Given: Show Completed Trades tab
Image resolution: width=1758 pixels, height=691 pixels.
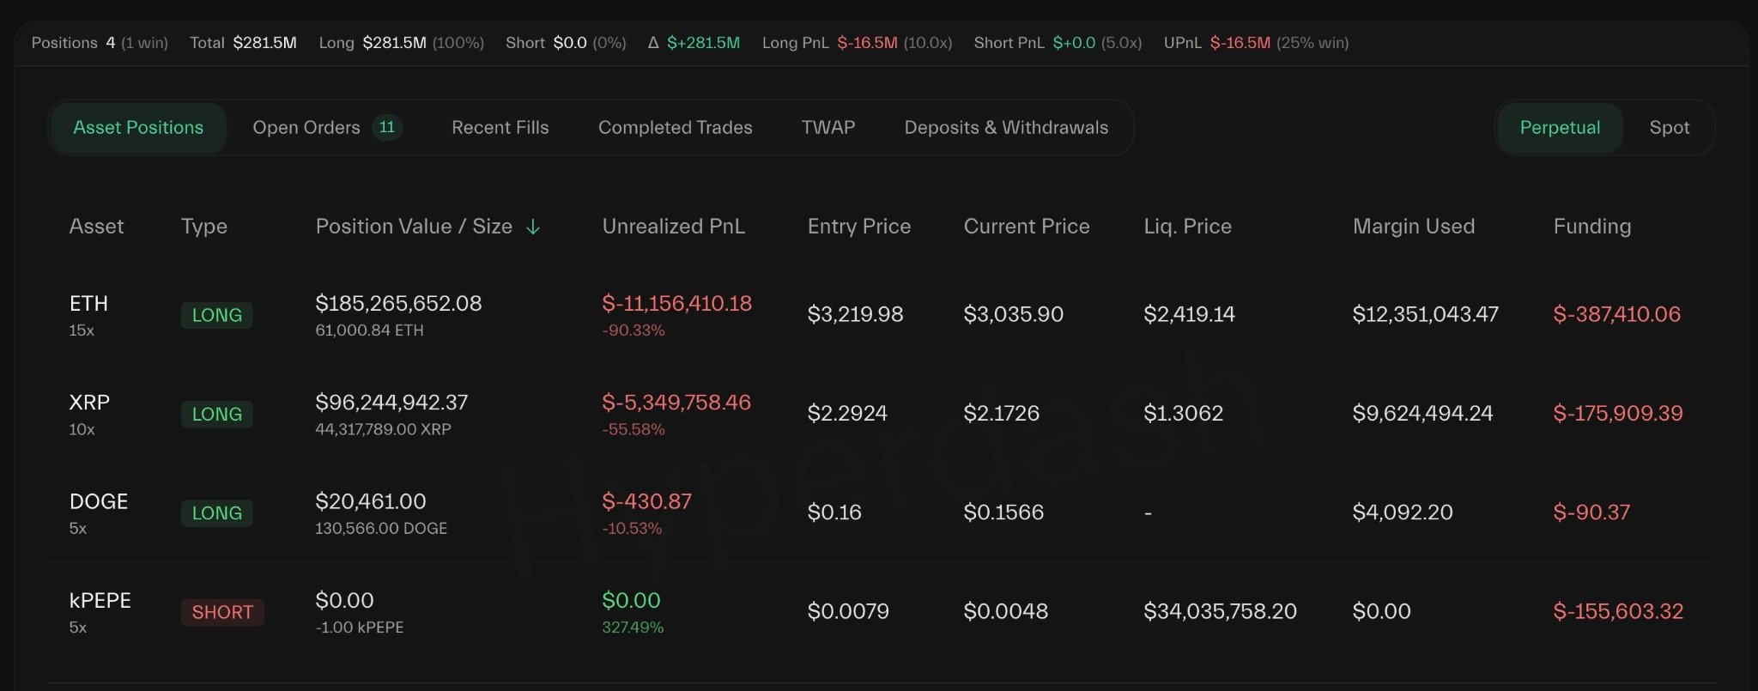Looking at the screenshot, I should [675, 127].
